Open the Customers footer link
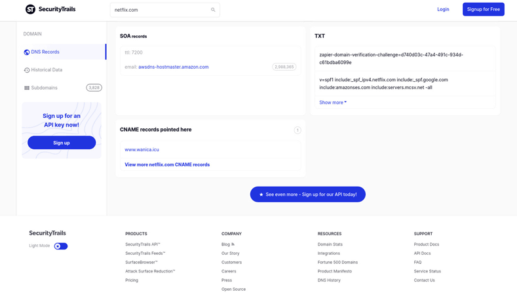This screenshot has height=296, width=517. (231, 263)
